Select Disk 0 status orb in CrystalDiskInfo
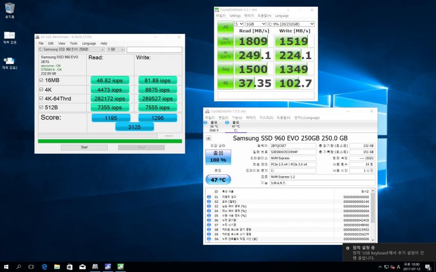 pos(206,122)
